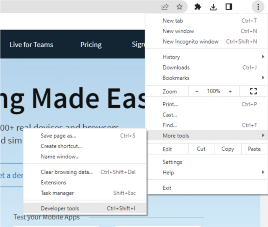Enter fullscreen mode via zoom row icon
Viewport: 268px width, 227px height.
click(253, 91)
